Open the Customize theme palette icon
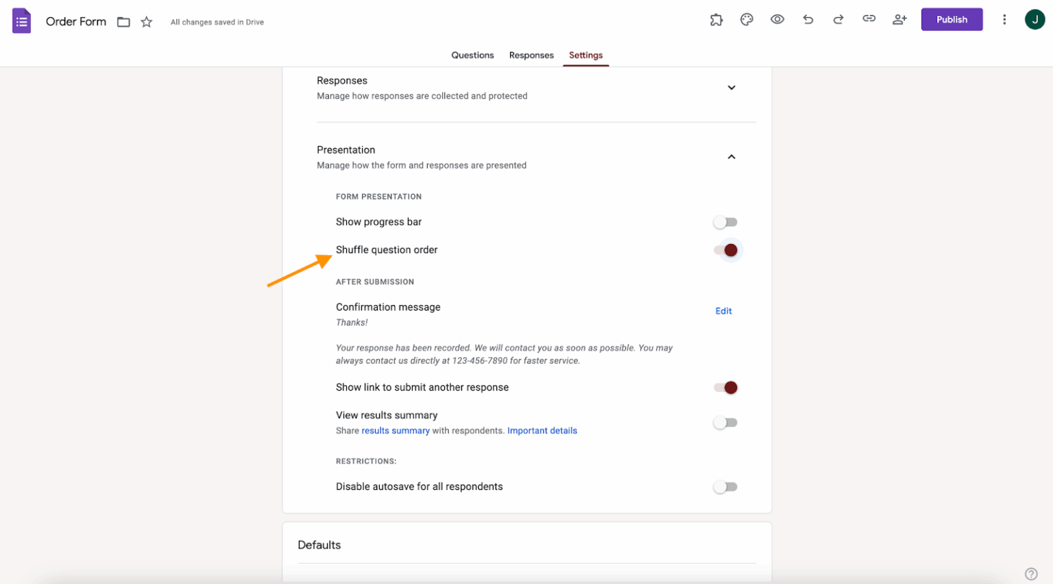This screenshot has height=584, width=1053. tap(747, 19)
